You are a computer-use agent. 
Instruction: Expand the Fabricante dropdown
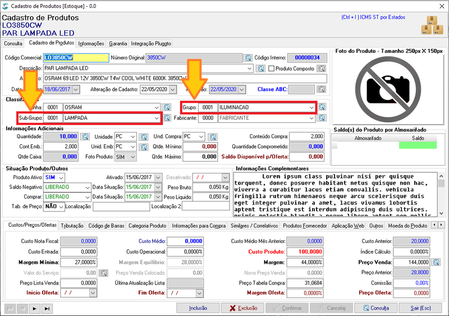click(311, 118)
